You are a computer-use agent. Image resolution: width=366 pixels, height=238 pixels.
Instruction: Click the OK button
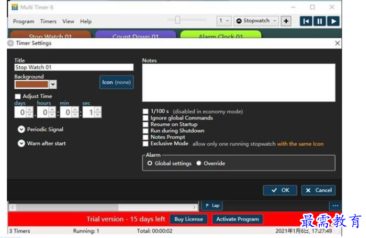click(280, 190)
